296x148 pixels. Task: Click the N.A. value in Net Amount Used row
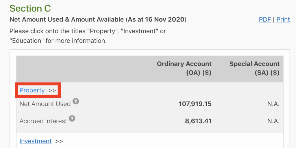click(x=273, y=104)
